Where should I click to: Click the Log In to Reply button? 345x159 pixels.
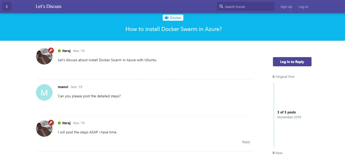point(292,62)
